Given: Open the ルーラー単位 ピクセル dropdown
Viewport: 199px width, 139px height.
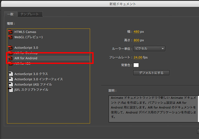Looking at the screenshot, I should (x=149, y=48).
